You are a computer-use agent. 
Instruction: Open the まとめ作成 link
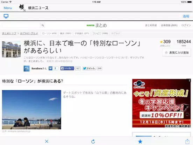151,25
